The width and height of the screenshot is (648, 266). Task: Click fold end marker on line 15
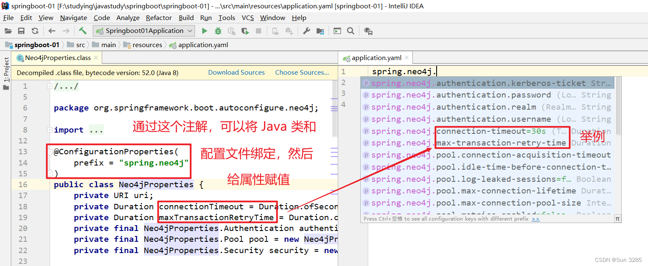pyautogui.click(x=50, y=173)
